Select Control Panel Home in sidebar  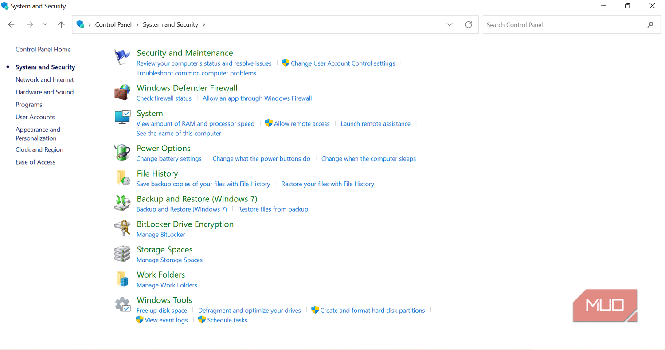(43, 50)
